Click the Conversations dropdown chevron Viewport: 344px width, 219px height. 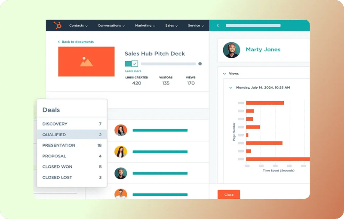pos(124,26)
